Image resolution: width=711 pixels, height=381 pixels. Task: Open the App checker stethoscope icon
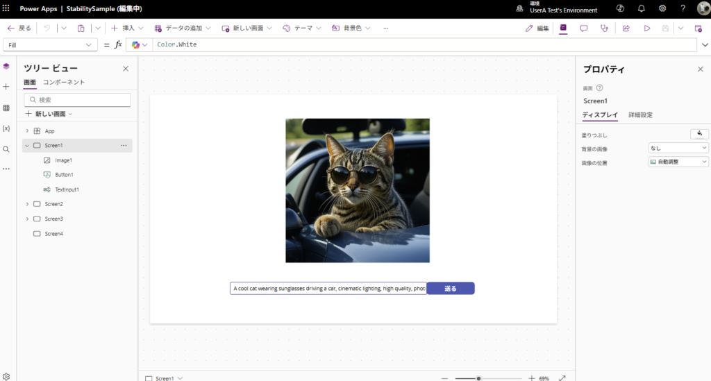tap(604, 28)
